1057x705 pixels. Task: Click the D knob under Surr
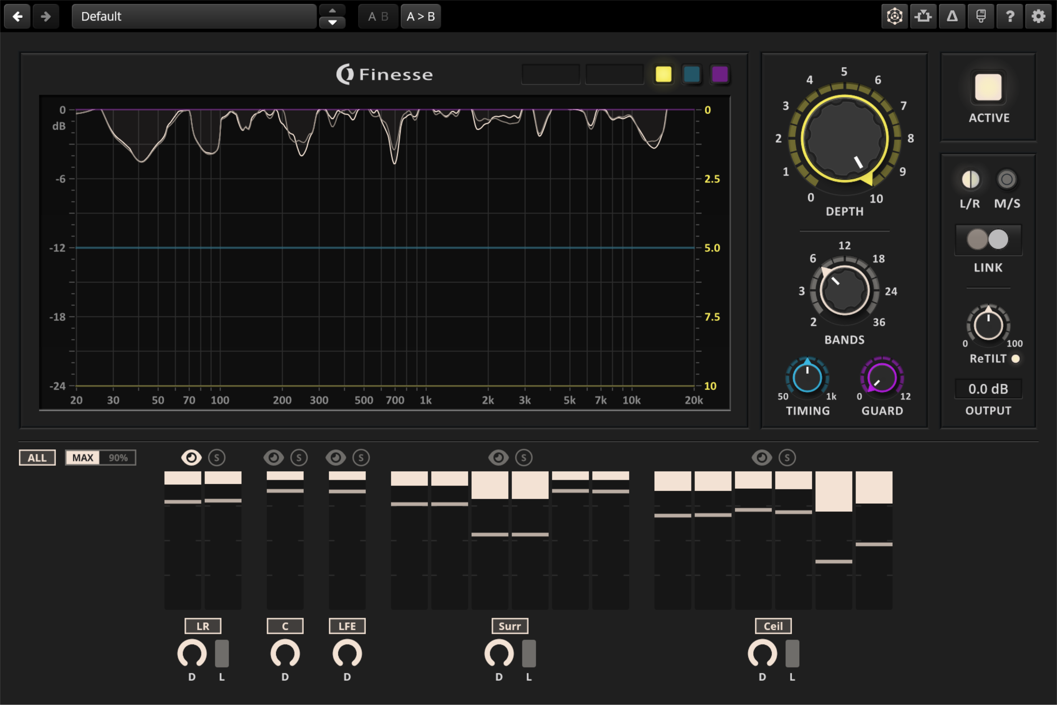(499, 653)
